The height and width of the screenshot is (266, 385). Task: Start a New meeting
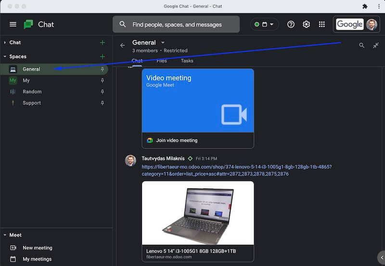tap(38, 248)
